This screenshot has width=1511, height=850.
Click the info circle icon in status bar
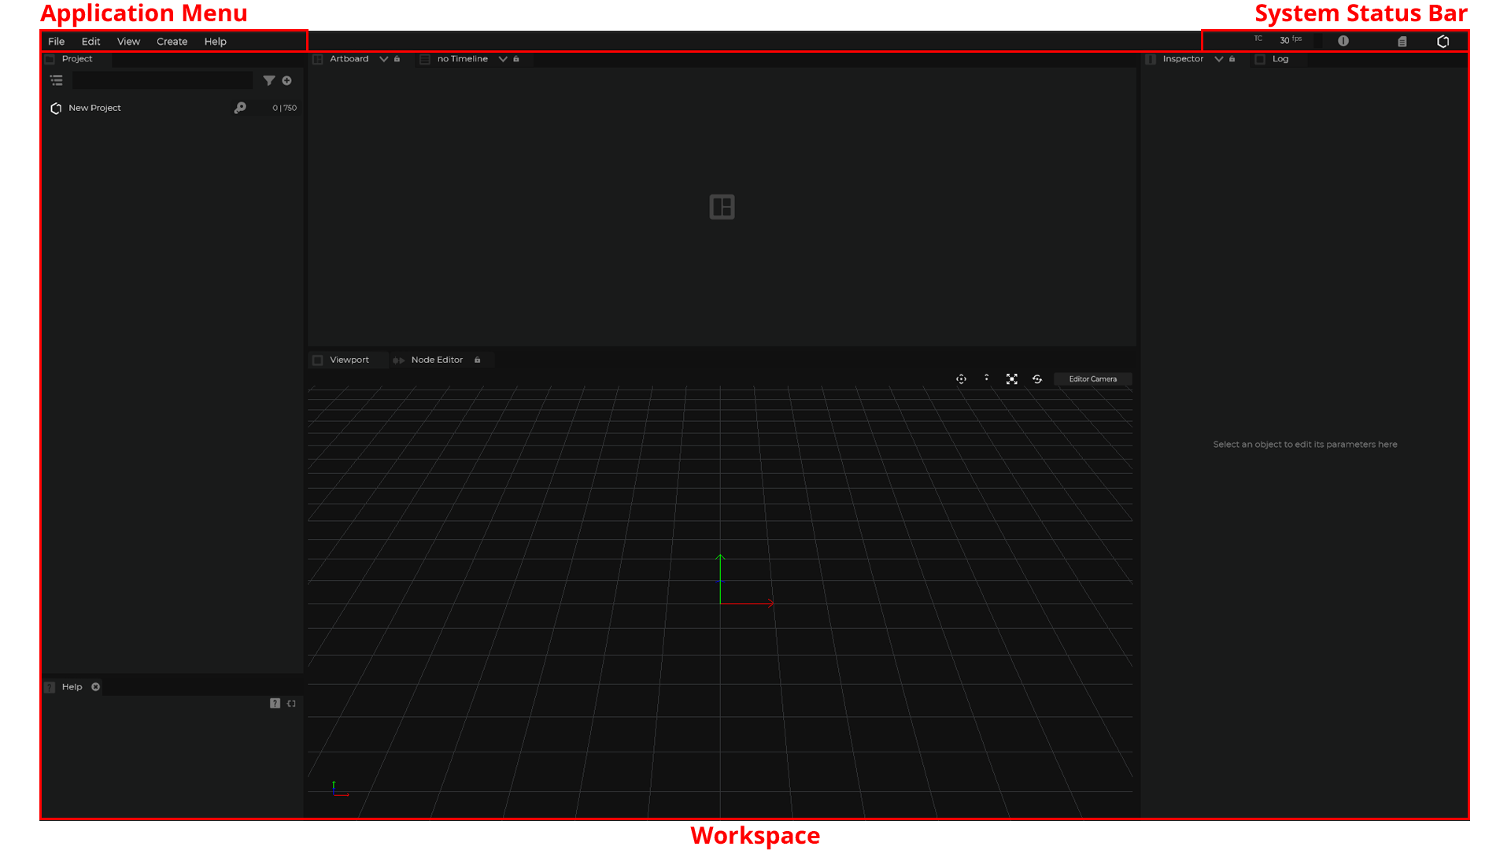(1343, 41)
